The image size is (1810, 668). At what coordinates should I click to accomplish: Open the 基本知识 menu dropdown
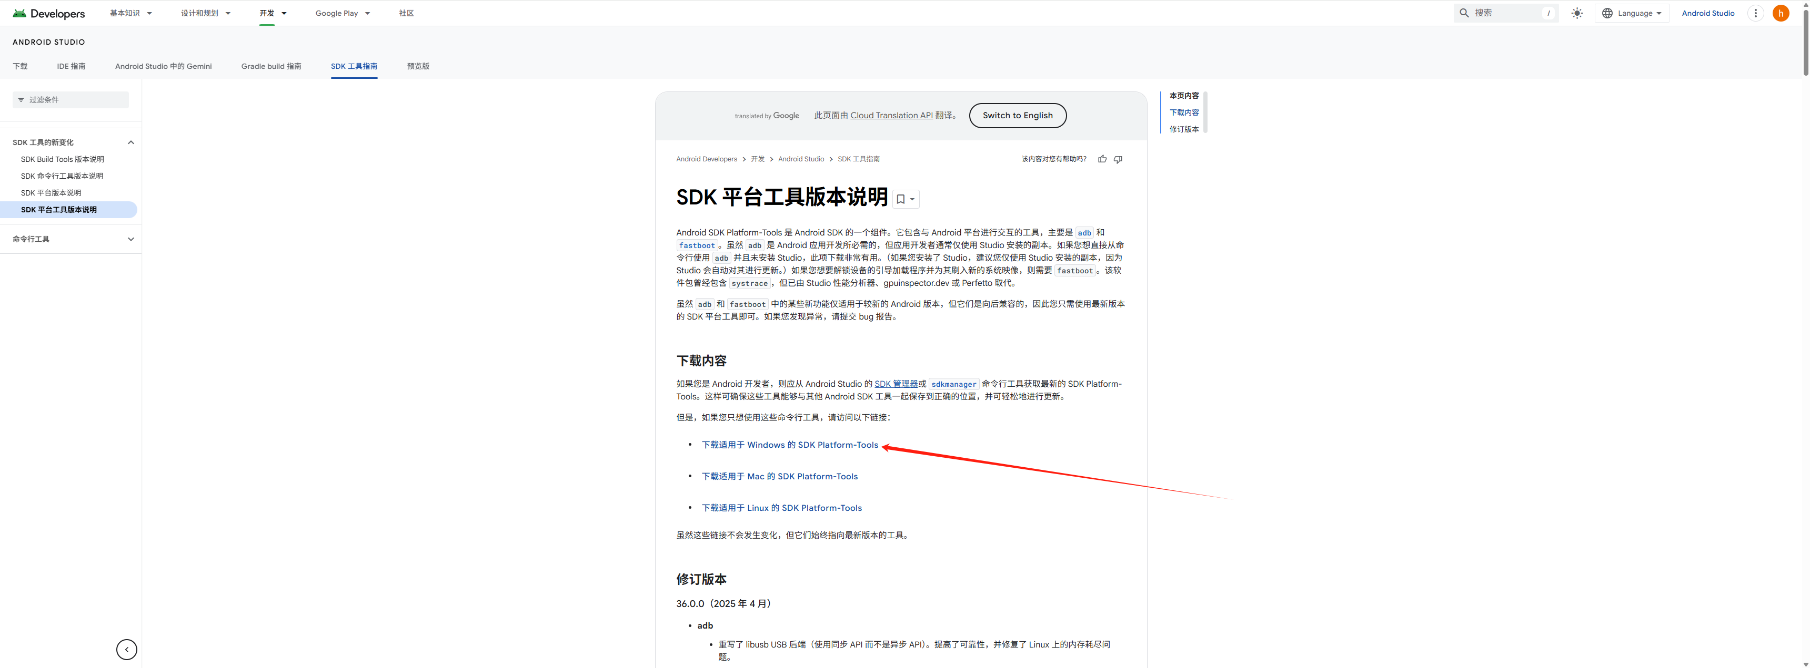[x=130, y=13]
